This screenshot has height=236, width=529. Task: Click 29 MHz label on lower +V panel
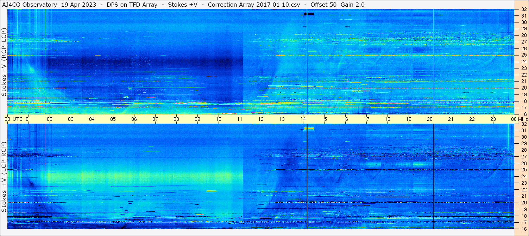coord(524,143)
